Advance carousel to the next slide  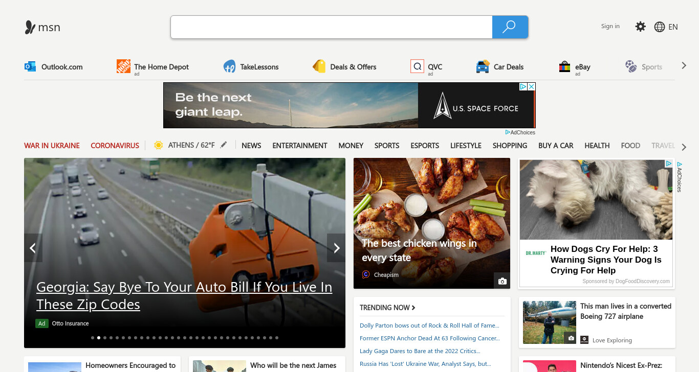[x=336, y=248]
